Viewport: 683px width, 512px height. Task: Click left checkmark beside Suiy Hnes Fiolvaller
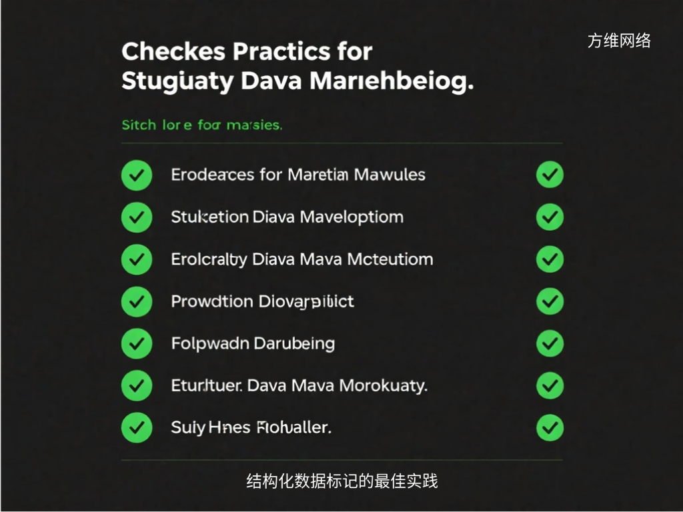137,427
